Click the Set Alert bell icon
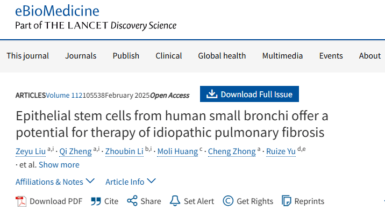385x211 pixels. tap(175, 201)
